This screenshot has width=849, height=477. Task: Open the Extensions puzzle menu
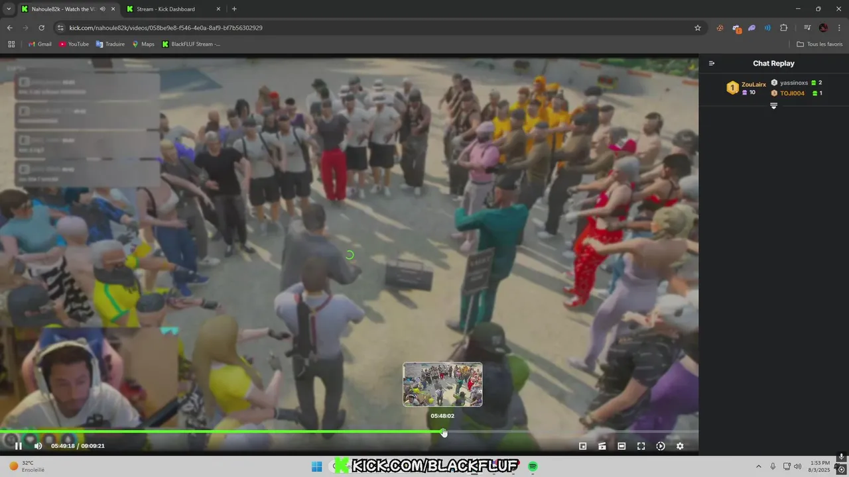tap(783, 28)
